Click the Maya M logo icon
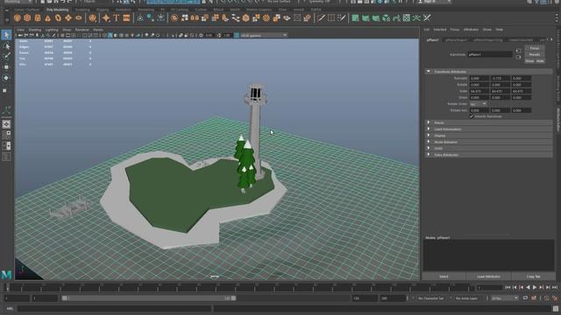Screen dimensions: 561x315 [x=6, y=274]
